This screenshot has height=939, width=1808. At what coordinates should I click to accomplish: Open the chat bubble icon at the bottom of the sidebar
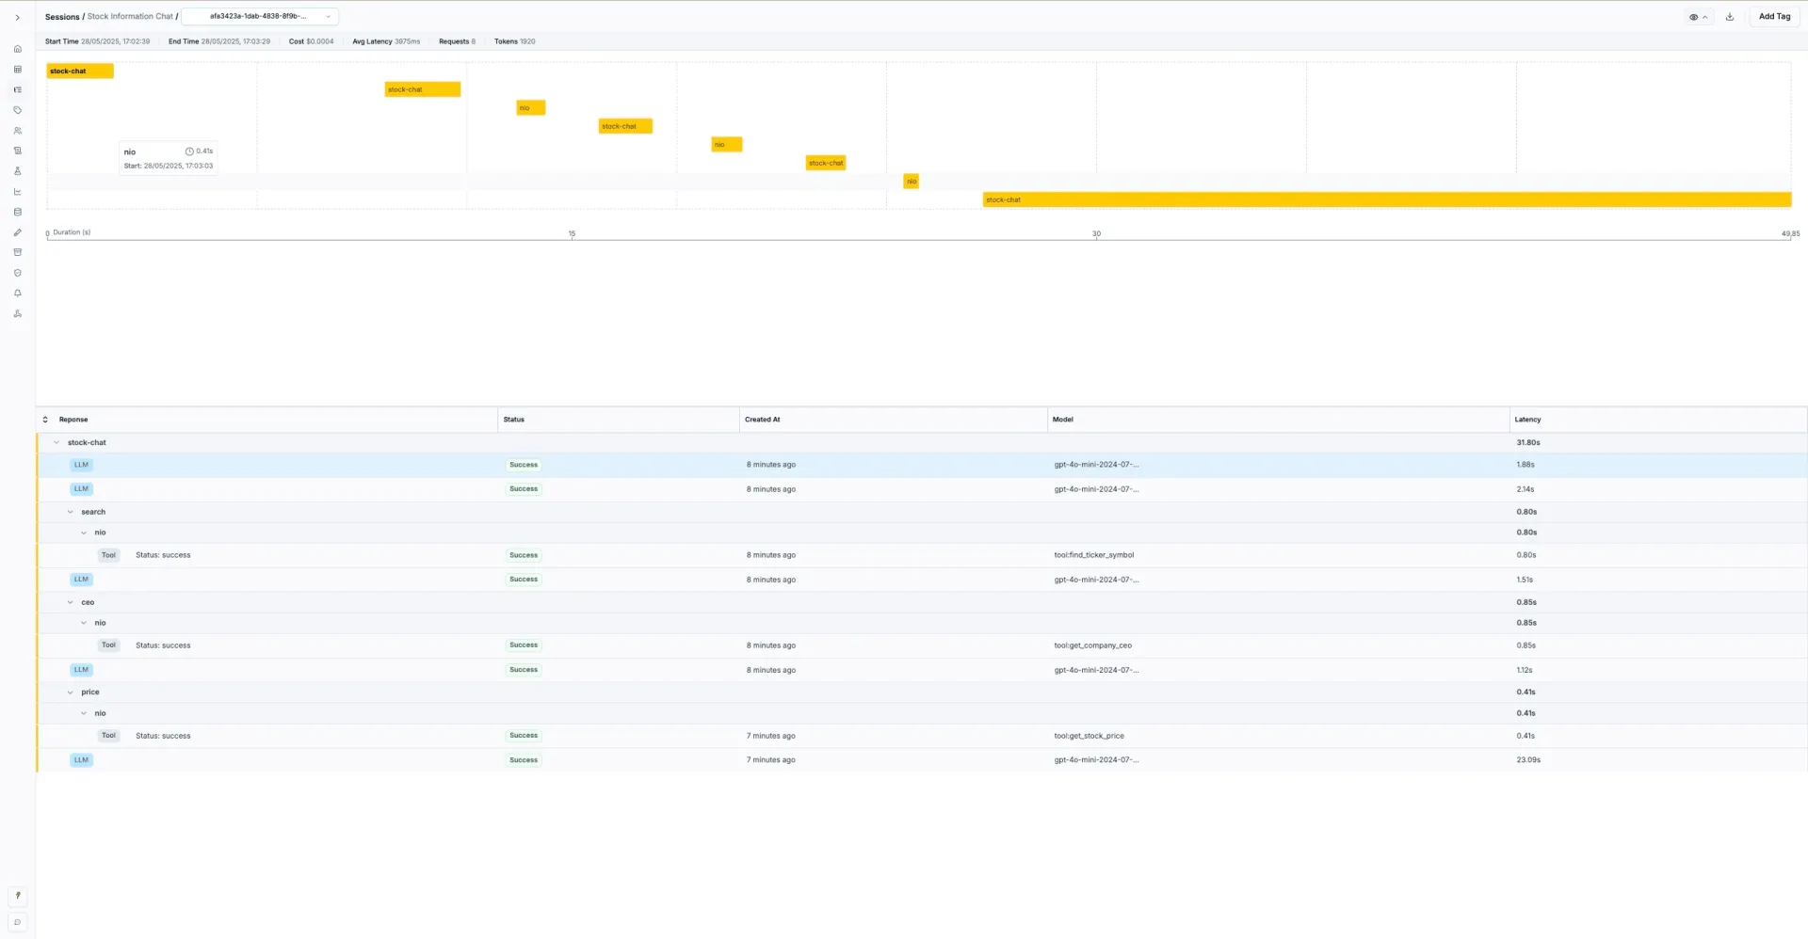17,922
